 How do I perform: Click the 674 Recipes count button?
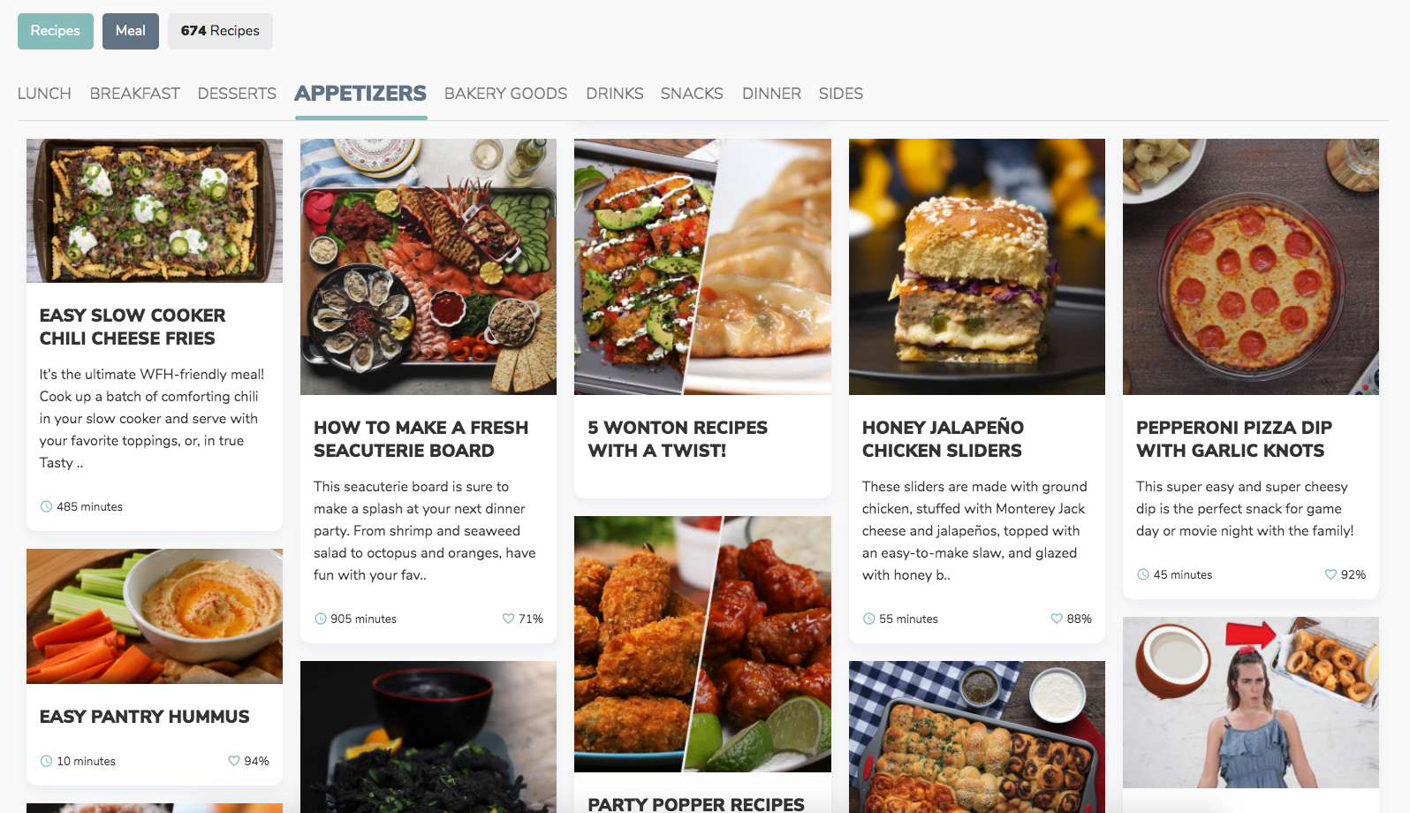[220, 31]
